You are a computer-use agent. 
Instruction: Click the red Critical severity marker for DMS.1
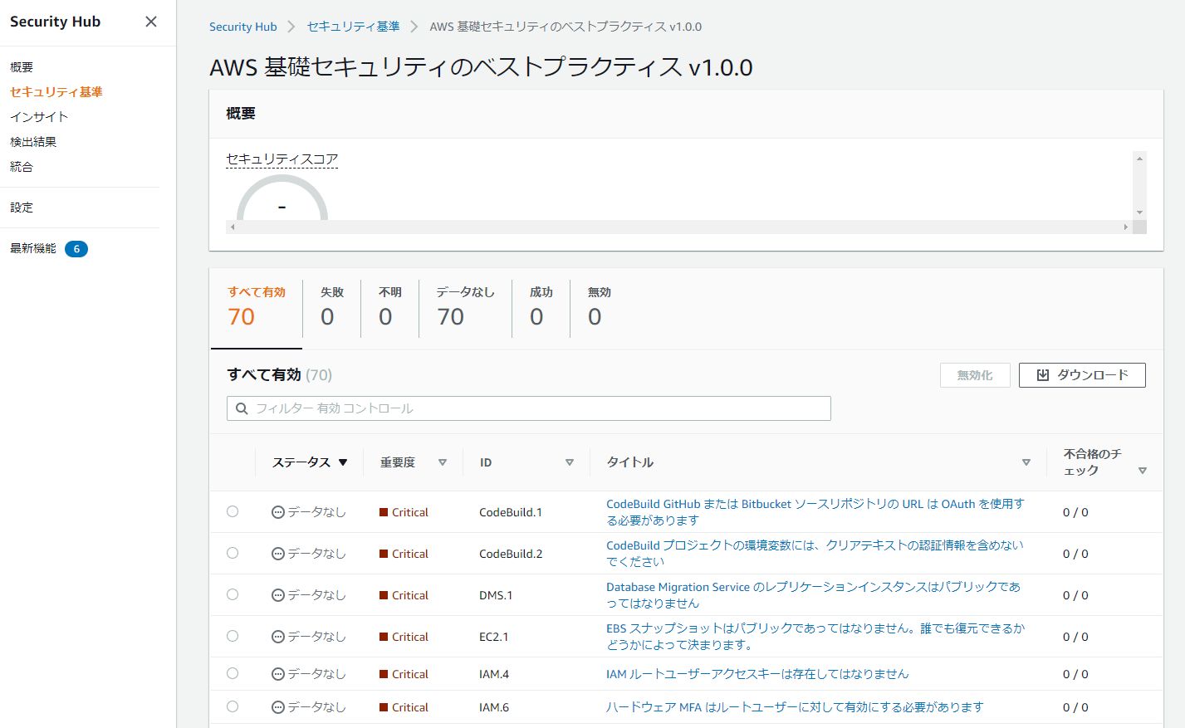point(384,595)
